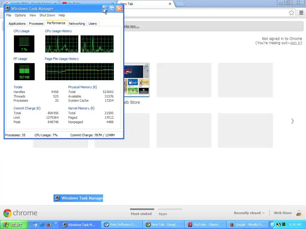Viewport: 306px width, 229px height.
Task: Switch to the Processes tab
Action: [x=36, y=24]
